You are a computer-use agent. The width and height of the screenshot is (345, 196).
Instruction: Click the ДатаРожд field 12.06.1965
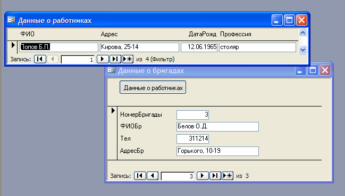(x=199, y=47)
